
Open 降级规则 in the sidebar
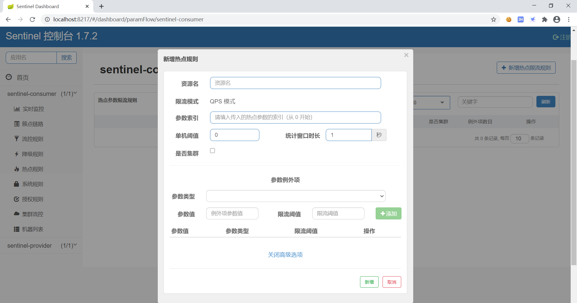(33, 154)
